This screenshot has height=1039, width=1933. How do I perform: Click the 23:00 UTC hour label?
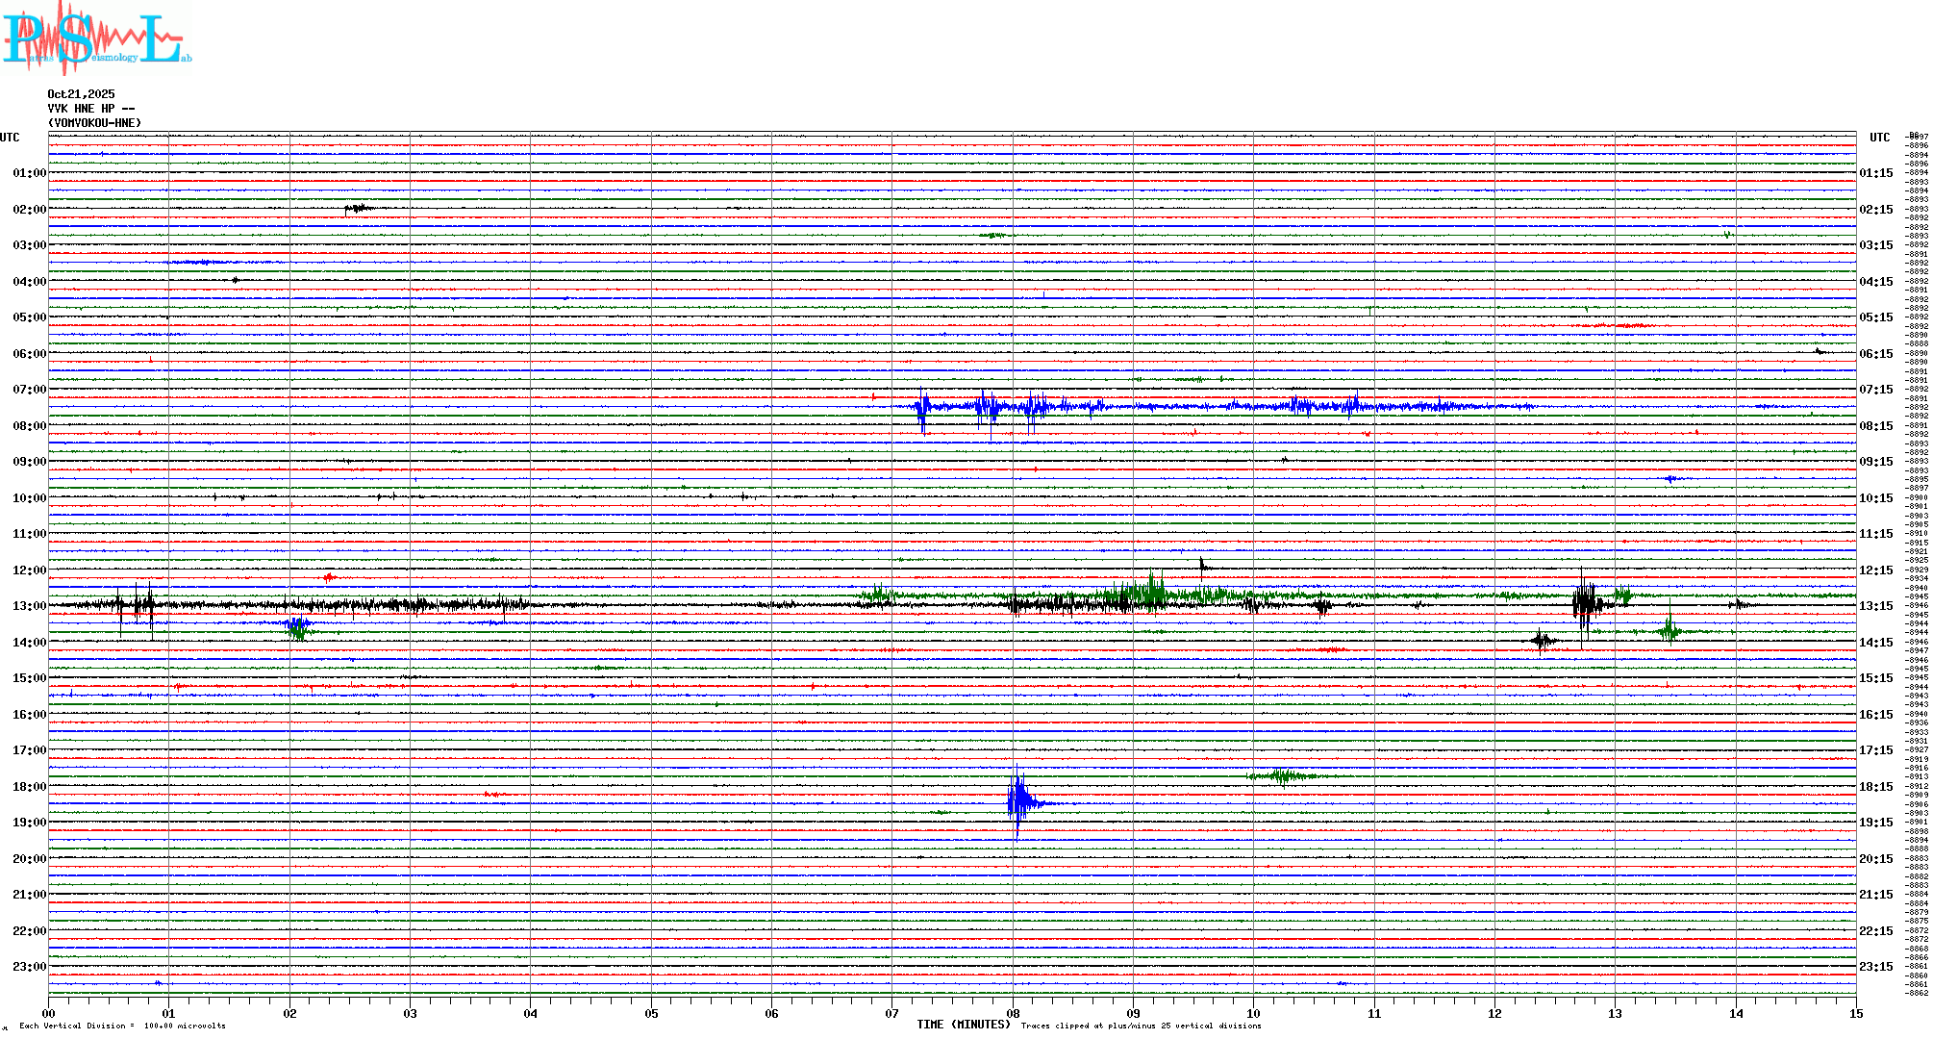coord(29,967)
